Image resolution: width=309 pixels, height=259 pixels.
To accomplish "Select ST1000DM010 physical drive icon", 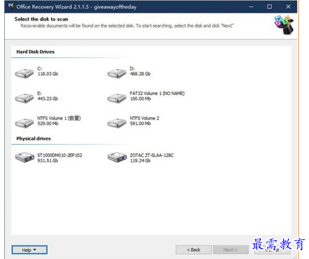I will (x=25, y=157).
